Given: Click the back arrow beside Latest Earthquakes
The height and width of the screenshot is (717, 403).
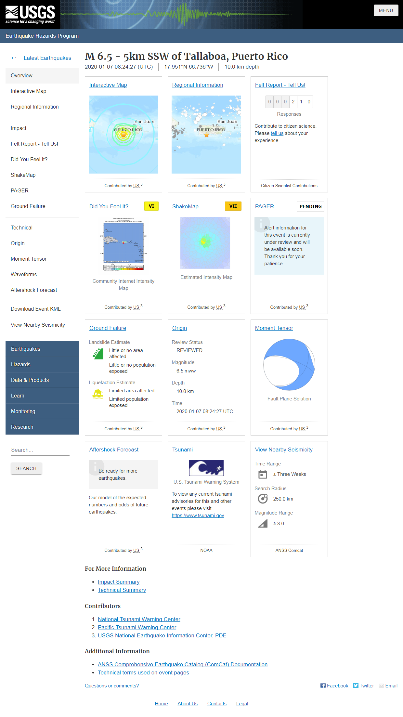Looking at the screenshot, I should tap(14, 58).
